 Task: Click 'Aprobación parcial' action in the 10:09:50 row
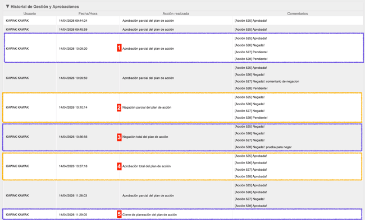148,78
